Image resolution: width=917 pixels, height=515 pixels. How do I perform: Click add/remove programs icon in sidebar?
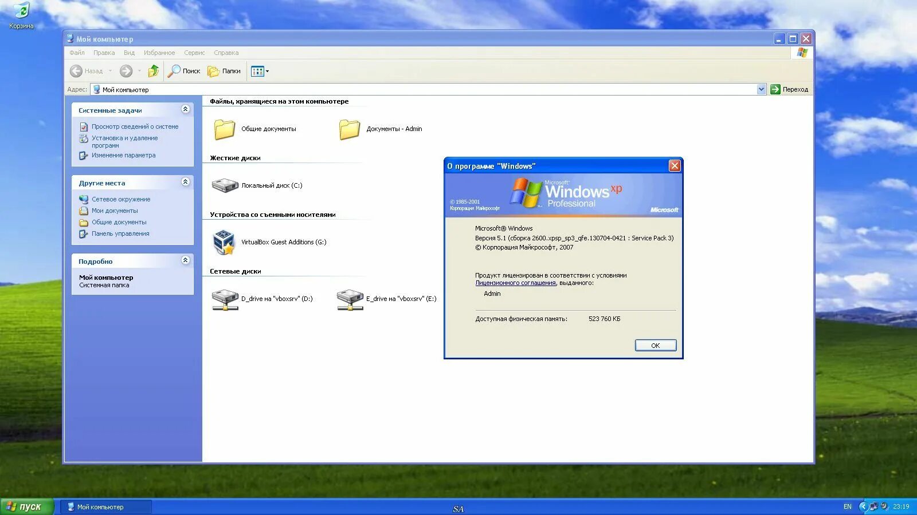point(84,138)
